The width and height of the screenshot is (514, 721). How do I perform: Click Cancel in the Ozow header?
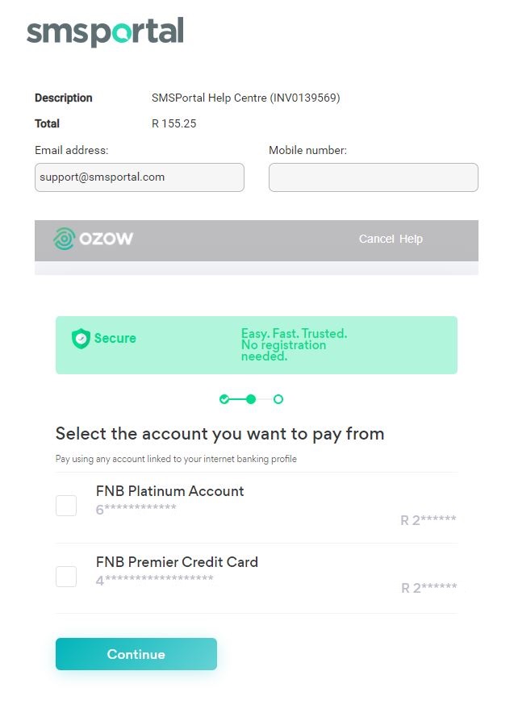point(375,239)
